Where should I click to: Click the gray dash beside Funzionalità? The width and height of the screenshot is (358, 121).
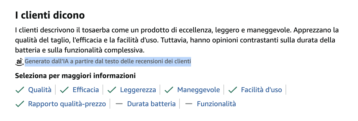pos(189,104)
